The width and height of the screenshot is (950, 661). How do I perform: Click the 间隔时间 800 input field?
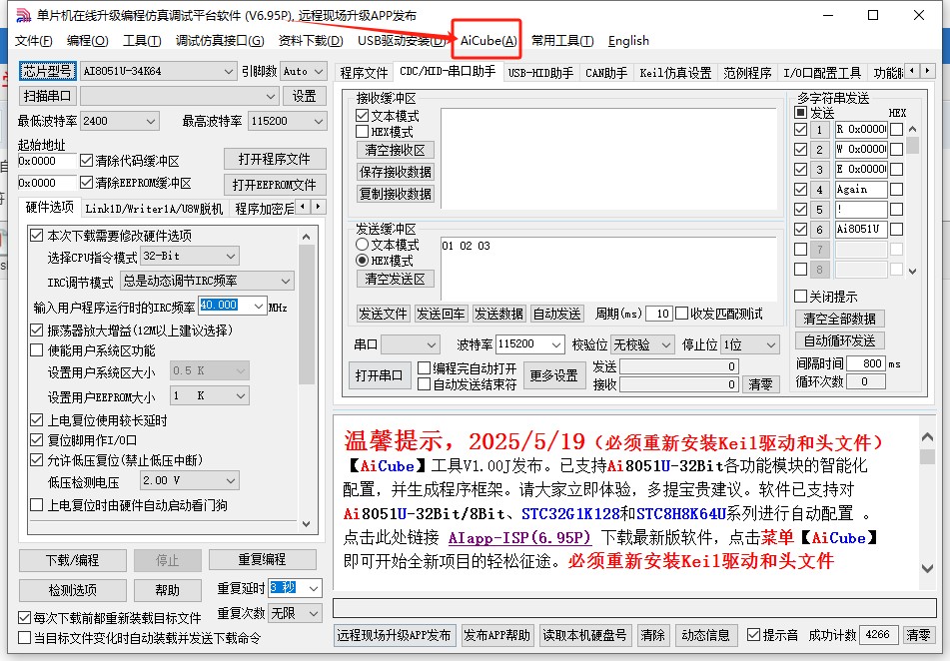pyautogui.click(x=866, y=363)
